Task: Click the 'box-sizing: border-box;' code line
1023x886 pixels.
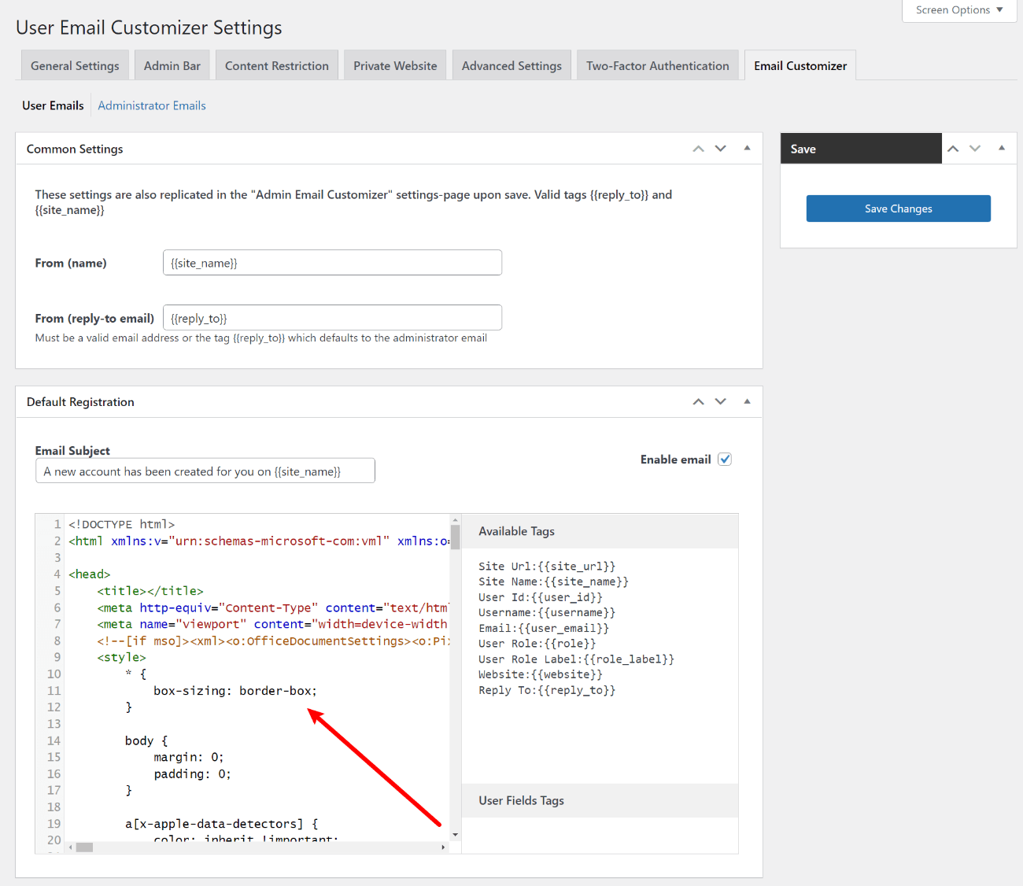Action: click(x=235, y=691)
